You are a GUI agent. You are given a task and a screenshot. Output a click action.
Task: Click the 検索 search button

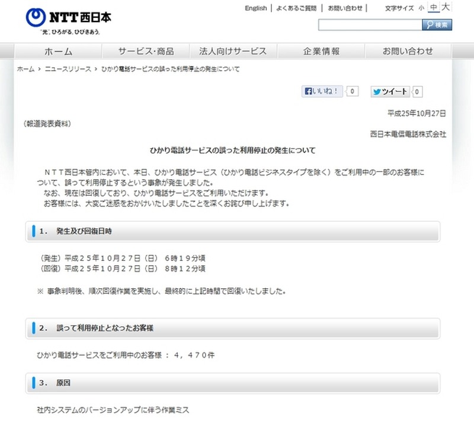437,25
